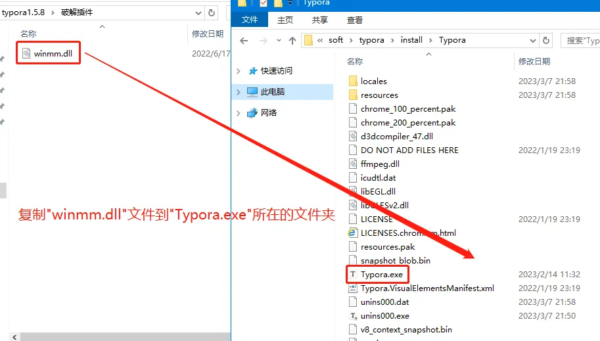Select resources.pak file icon
The image size is (600, 341).
pyautogui.click(x=353, y=247)
